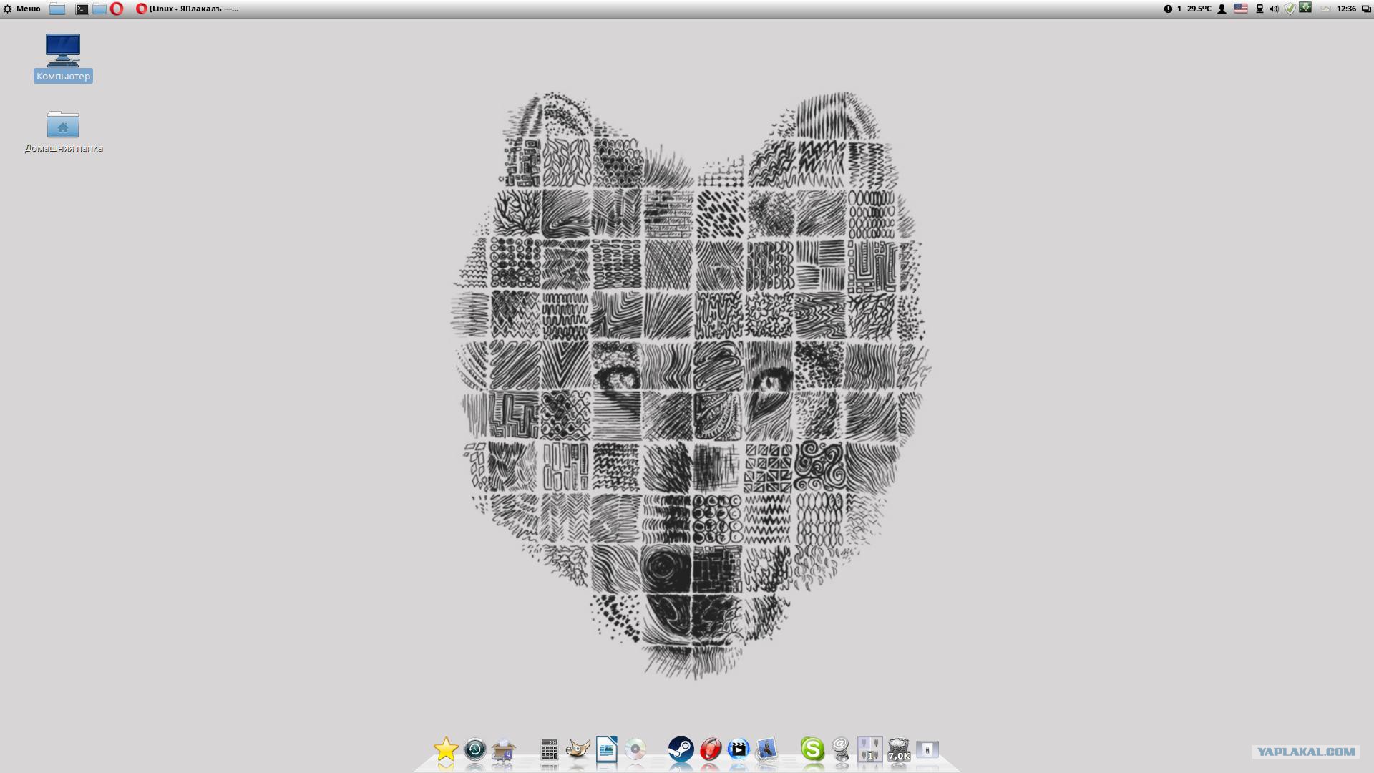Click the faded tray icon left of the clock
Screen dimensions: 1374x773
click(1325, 9)
